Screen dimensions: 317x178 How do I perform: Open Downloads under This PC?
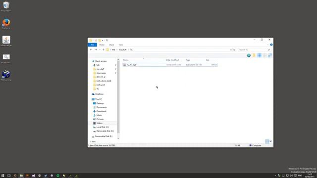[101, 111]
